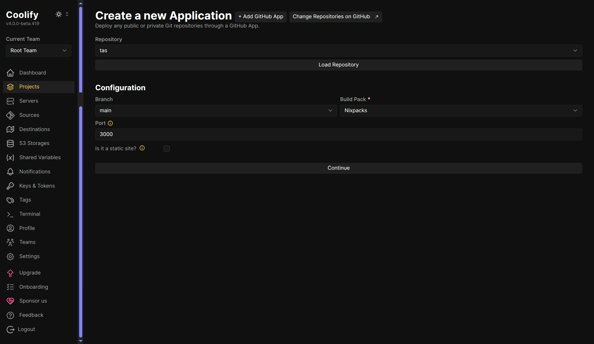
Task: Select Teams in the sidebar menu
Action: tap(10, 242)
